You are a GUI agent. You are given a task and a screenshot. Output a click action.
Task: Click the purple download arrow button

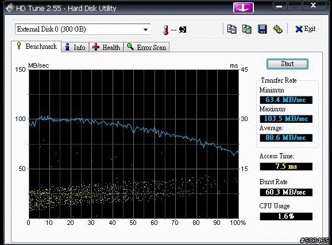coord(244,8)
